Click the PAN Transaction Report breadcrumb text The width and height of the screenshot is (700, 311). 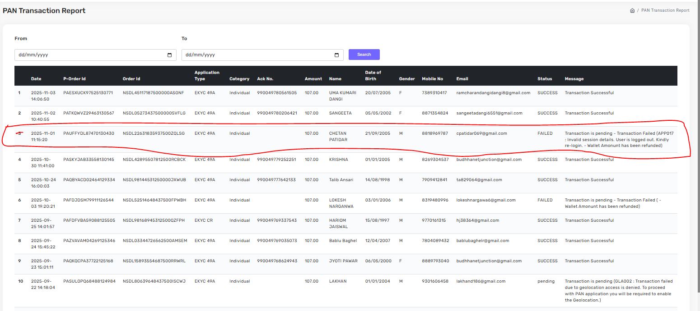665,10
